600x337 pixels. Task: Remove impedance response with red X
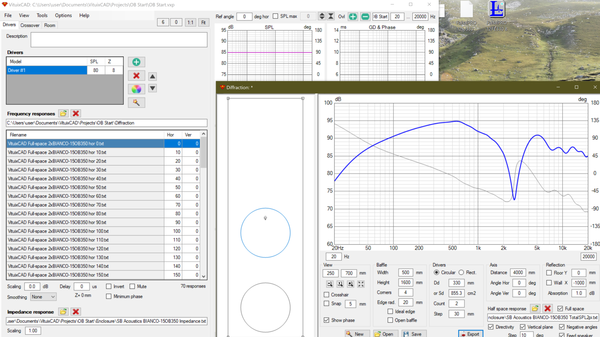[x=76, y=312]
